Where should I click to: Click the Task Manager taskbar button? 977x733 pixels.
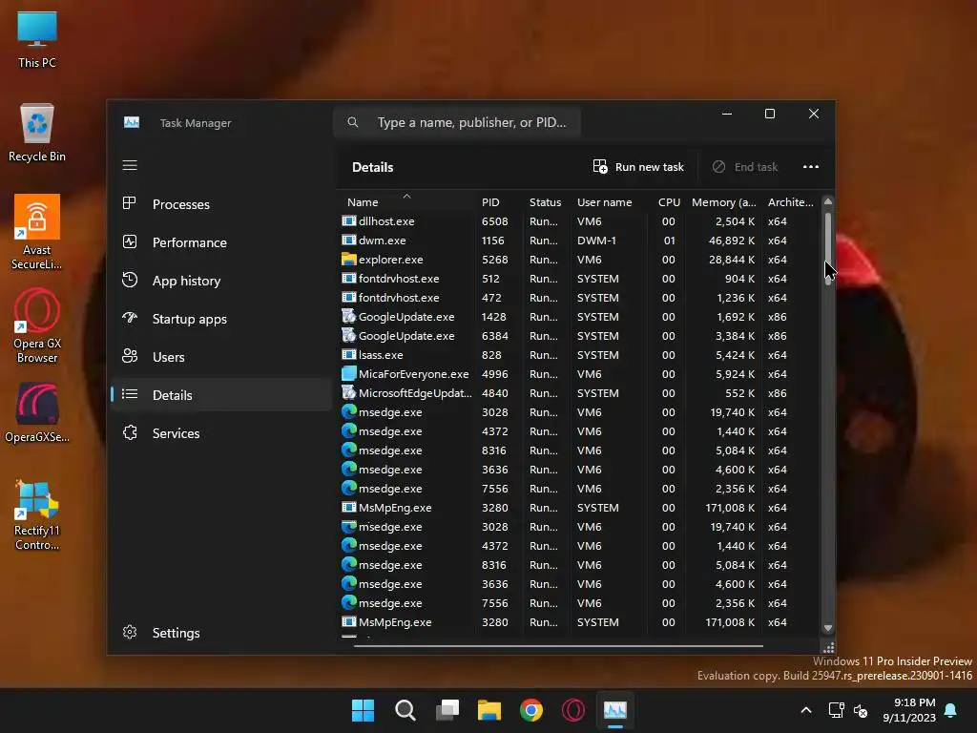coord(615,710)
